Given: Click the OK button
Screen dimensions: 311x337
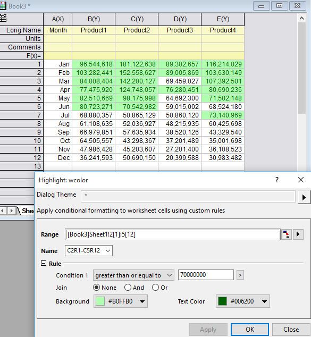Looking at the screenshot, I should [x=250, y=330].
